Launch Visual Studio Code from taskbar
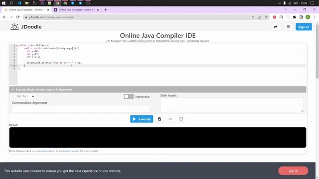 [x=19, y=3]
